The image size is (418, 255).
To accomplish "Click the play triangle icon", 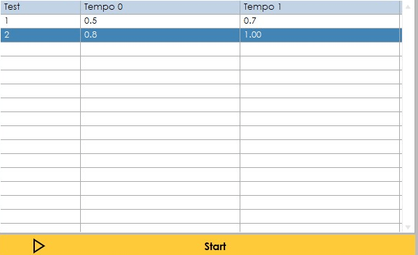I will 38,246.
